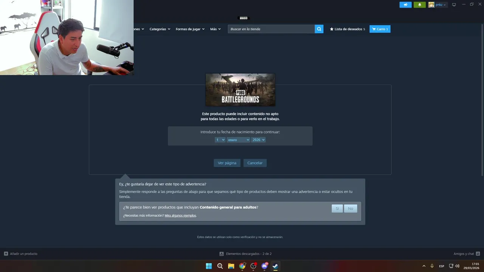
Task: Open the Steam announcements megaphone icon
Action: (405, 5)
